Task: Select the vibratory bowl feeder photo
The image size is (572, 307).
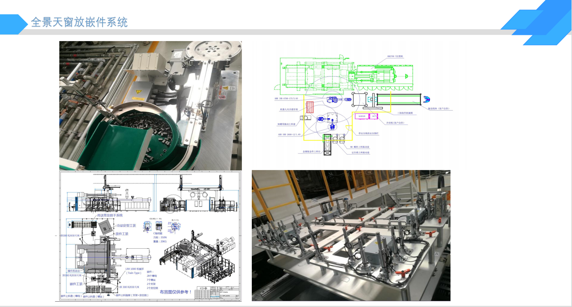Action: 150,105
